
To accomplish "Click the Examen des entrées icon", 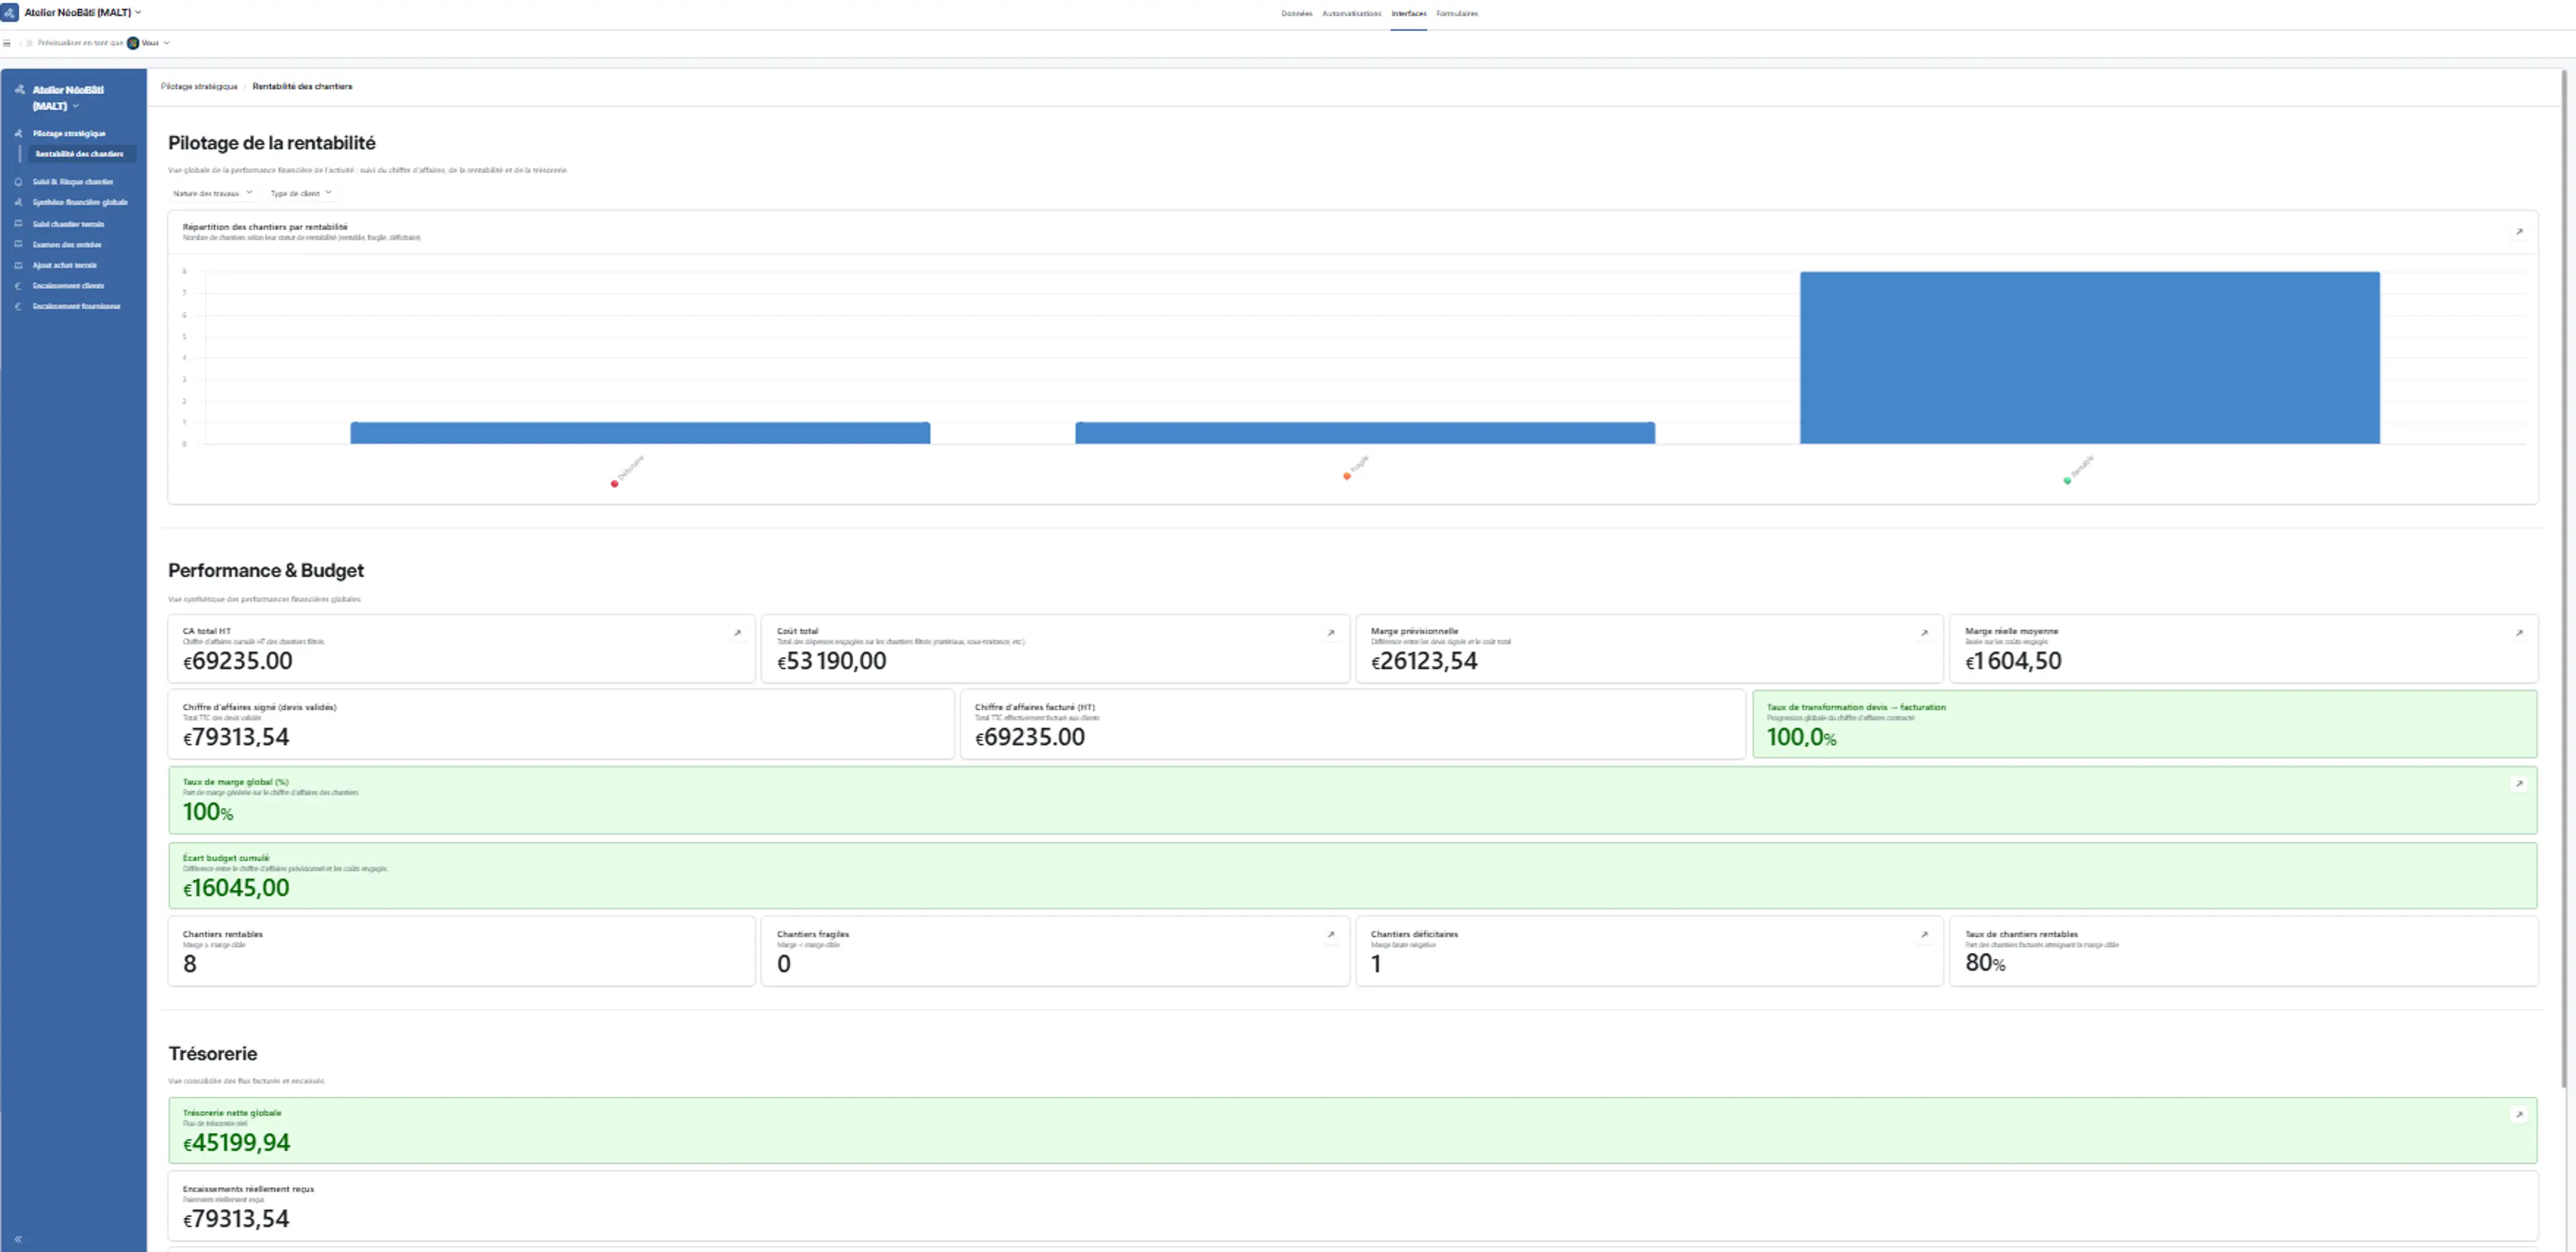I will point(18,244).
